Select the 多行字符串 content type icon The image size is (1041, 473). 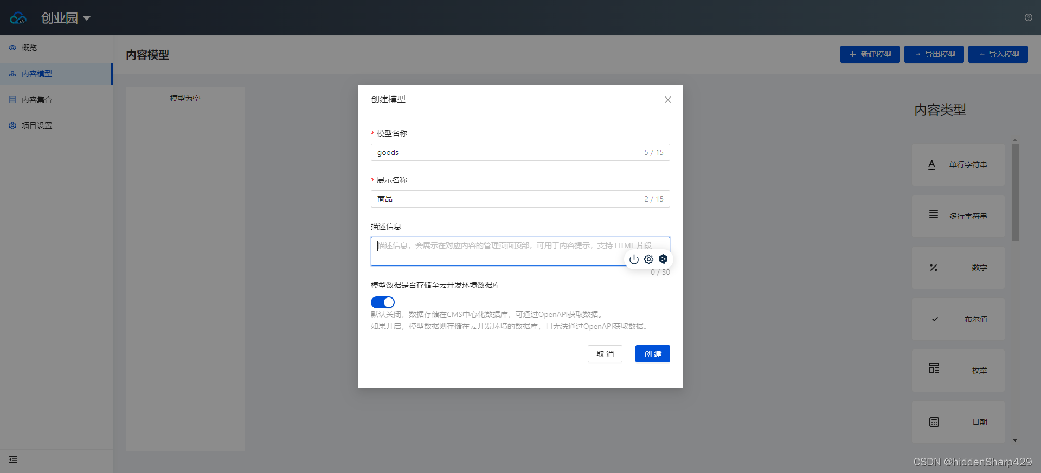(934, 214)
